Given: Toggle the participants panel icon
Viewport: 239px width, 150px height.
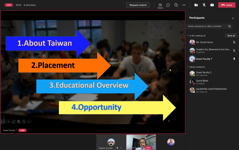Looking at the screenshot, I should 160,5.
